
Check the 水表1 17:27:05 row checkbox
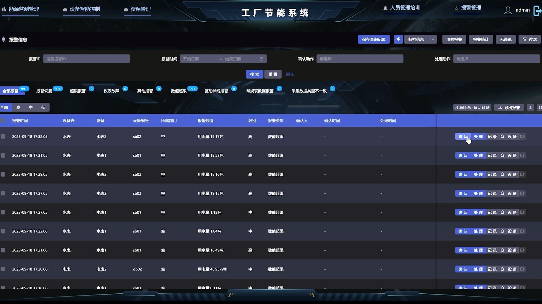pyautogui.click(x=3, y=212)
